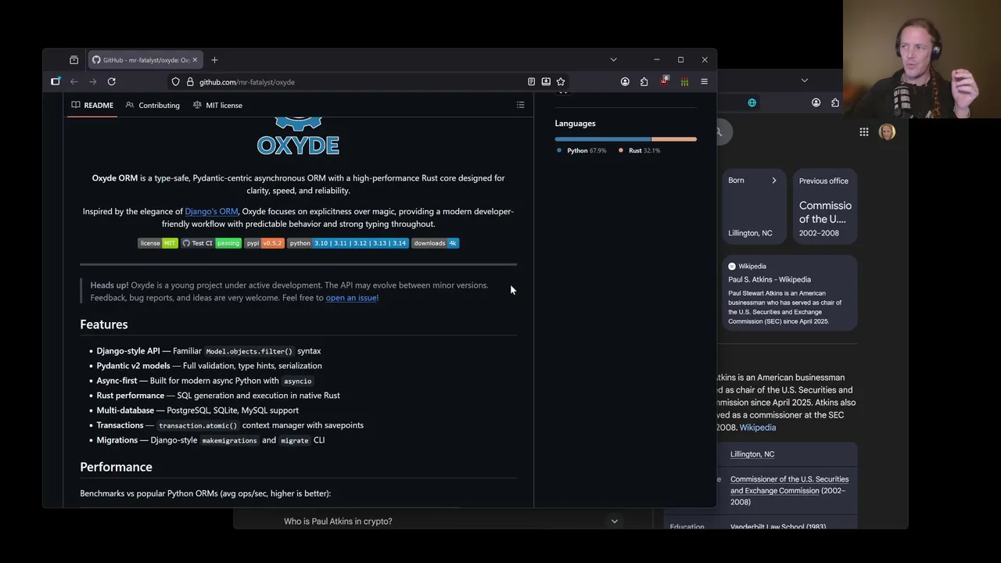This screenshot has height=563, width=1001.
Task: Expand the Born card arrow
Action: pyautogui.click(x=774, y=181)
